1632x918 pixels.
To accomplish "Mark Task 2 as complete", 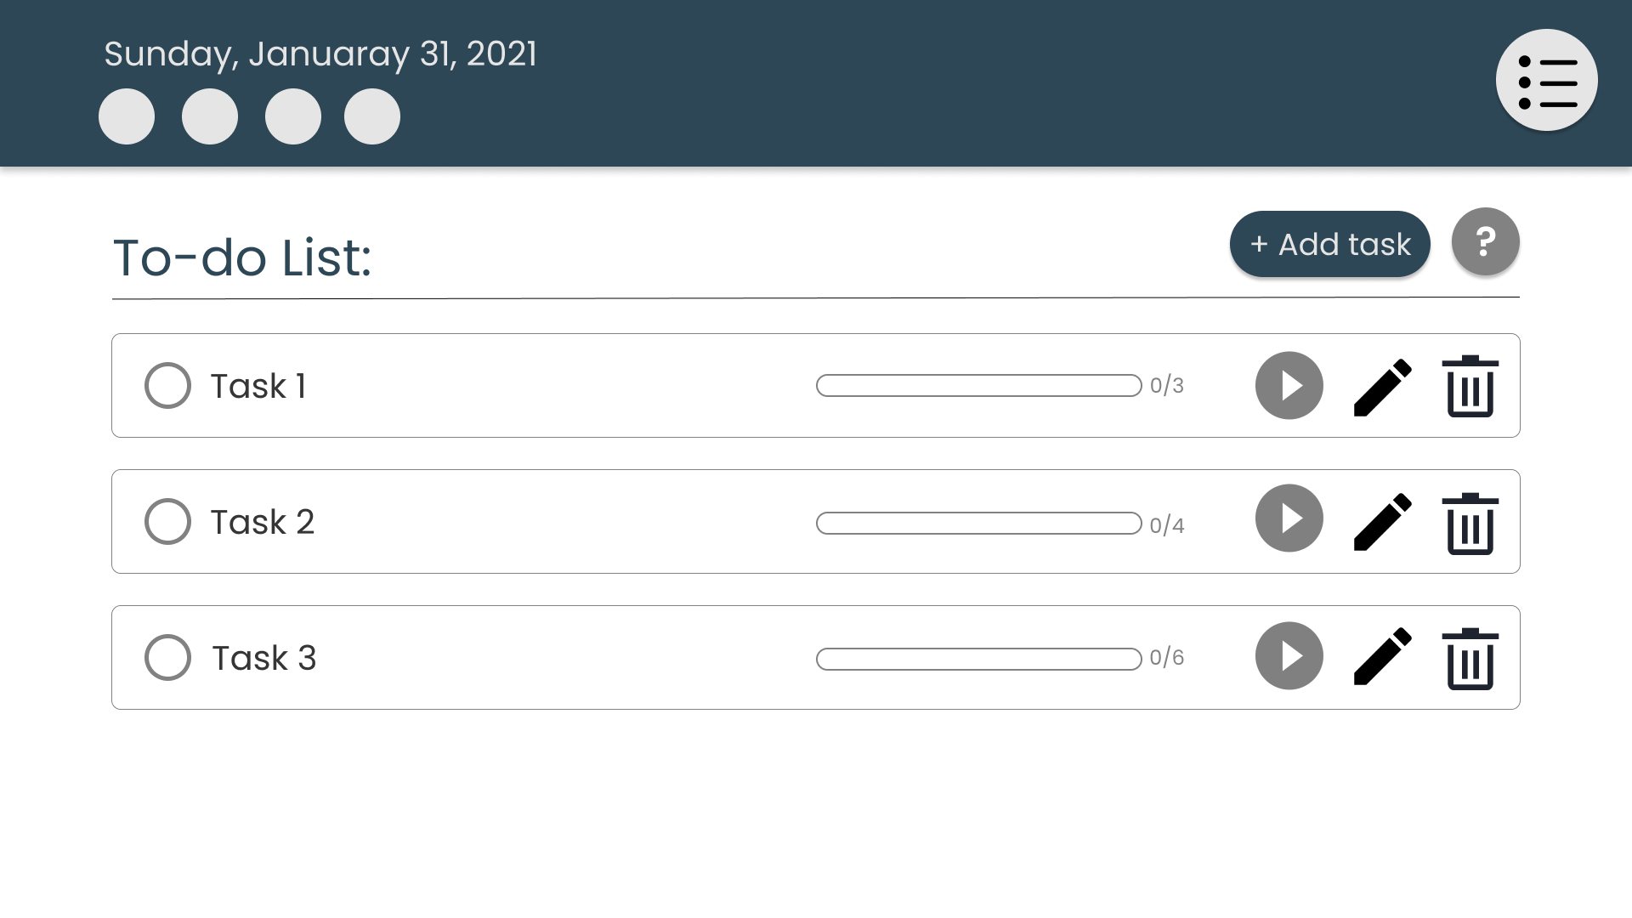I will point(167,522).
